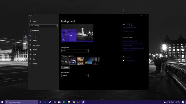Select the dark grey fifth picture thumbnail
This screenshot has height=104, width=186.
96,61
